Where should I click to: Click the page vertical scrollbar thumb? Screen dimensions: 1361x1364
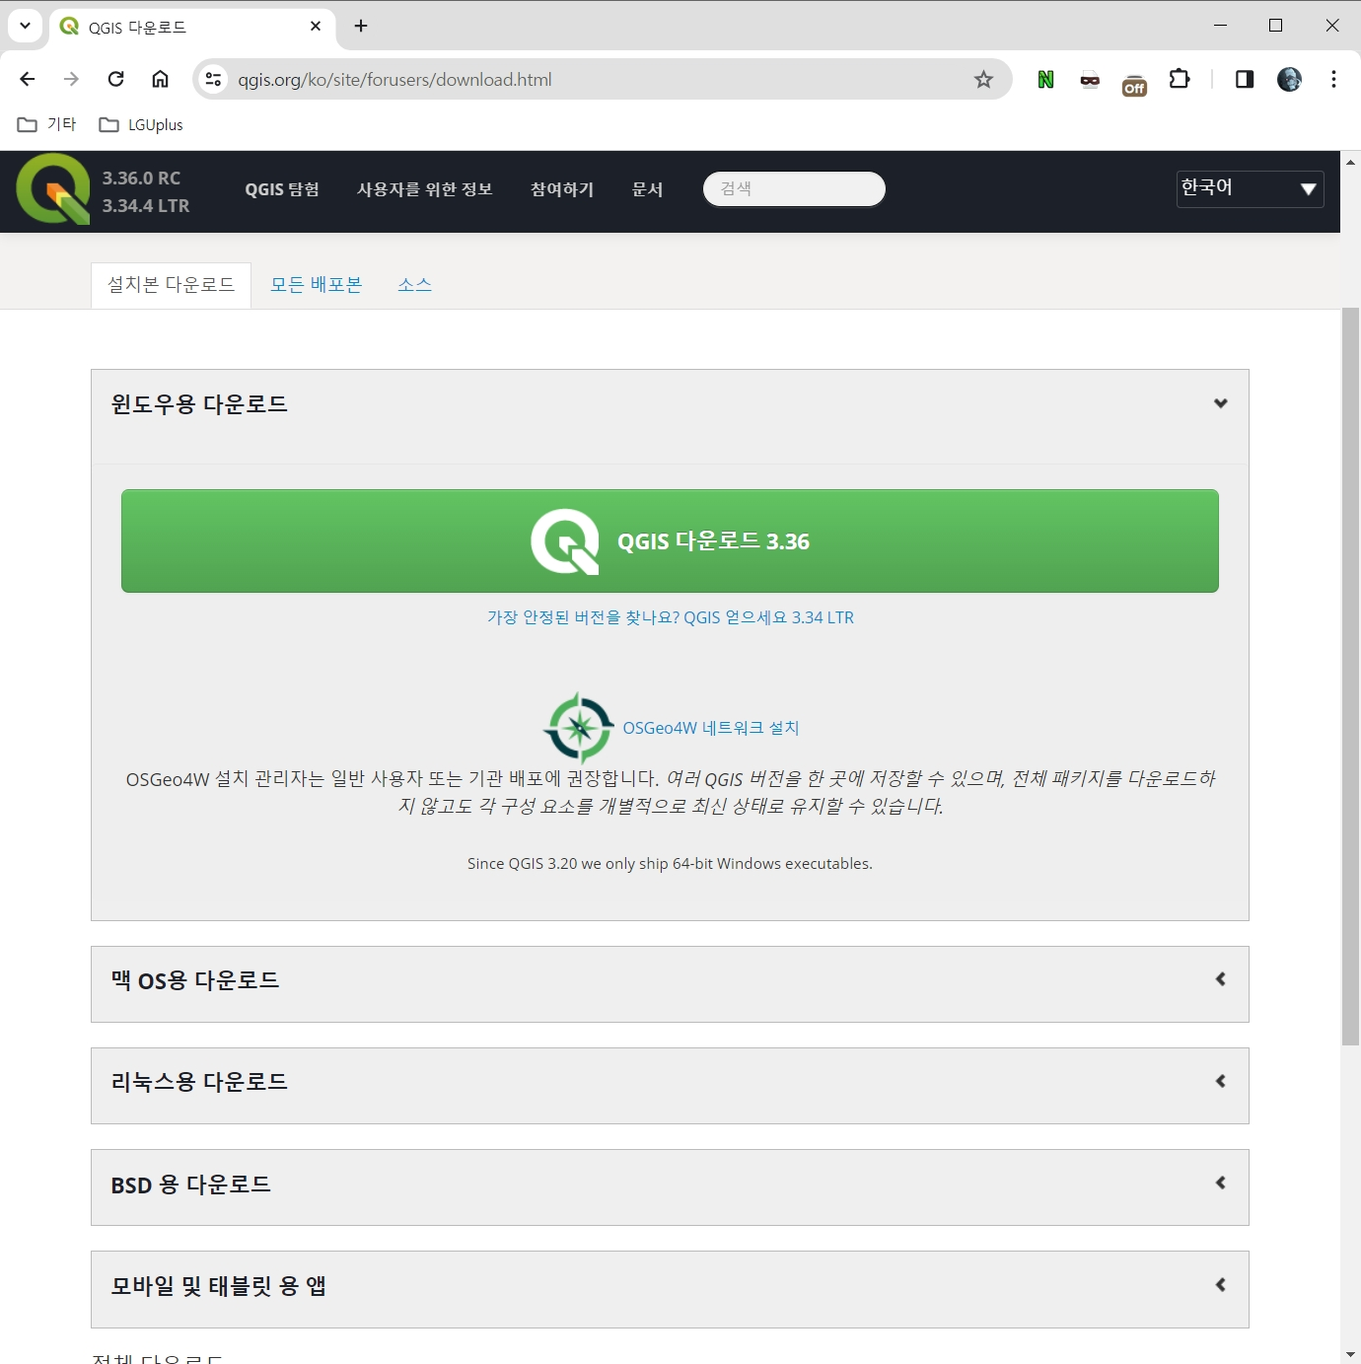pyautogui.click(x=1350, y=677)
